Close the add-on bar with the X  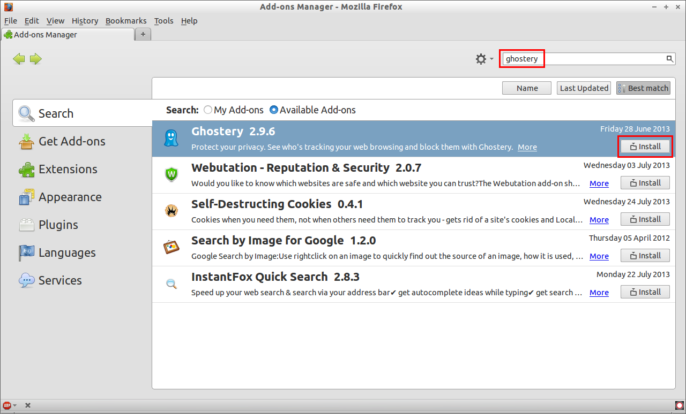point(28,405)
